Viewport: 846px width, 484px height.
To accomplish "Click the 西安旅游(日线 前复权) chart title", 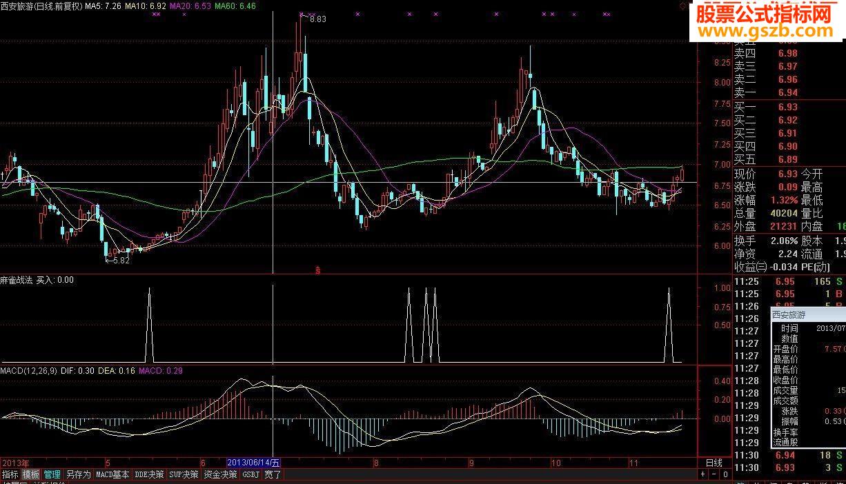I will [41, 6].
